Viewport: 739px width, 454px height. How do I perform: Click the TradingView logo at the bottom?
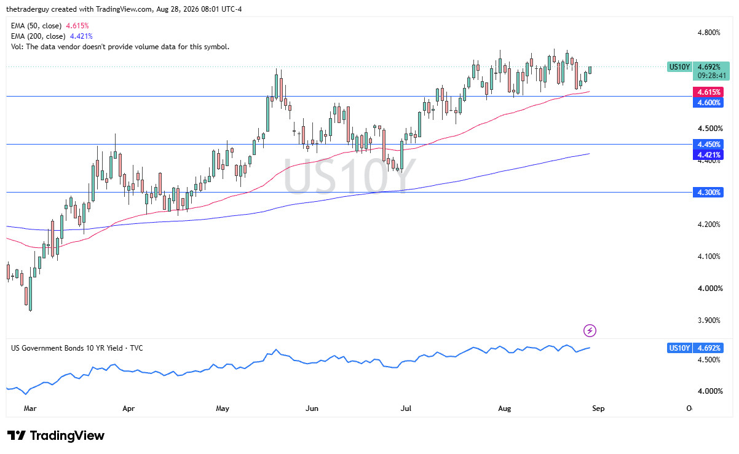(56, 436)
